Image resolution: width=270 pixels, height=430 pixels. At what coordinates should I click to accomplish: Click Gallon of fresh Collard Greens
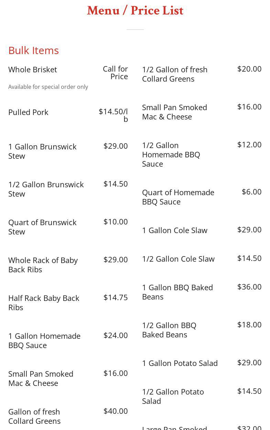[34, 416]
